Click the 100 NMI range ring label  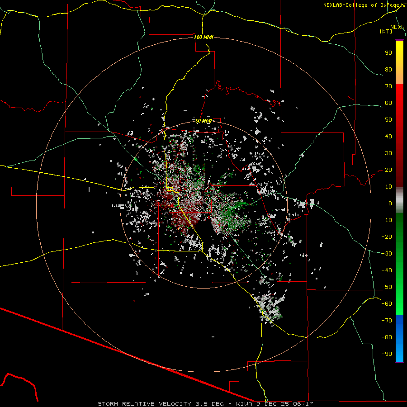tap(203, 37)
